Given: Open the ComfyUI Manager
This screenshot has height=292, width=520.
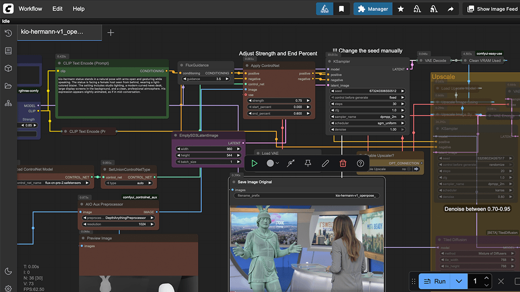Looking at the screenshot, I should 372,8.
